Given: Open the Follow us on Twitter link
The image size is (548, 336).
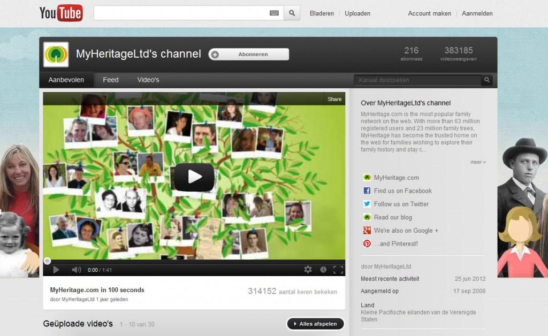Looking at the screenshot, I should pyautogui.click(x=401, y=204).
